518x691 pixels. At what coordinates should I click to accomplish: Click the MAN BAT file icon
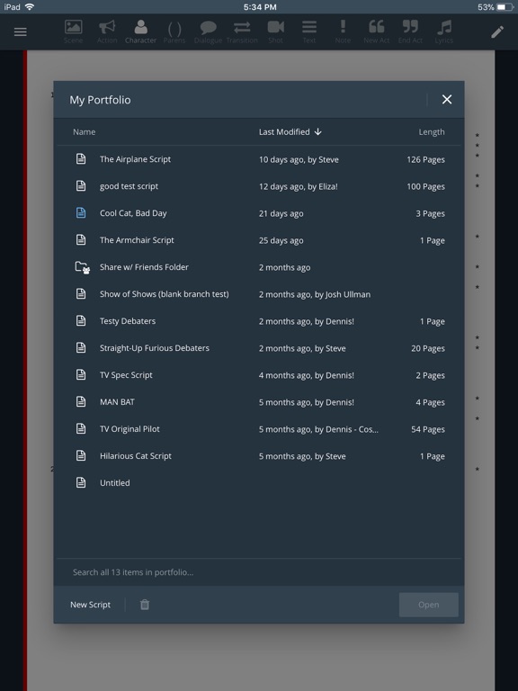[81, 401]
